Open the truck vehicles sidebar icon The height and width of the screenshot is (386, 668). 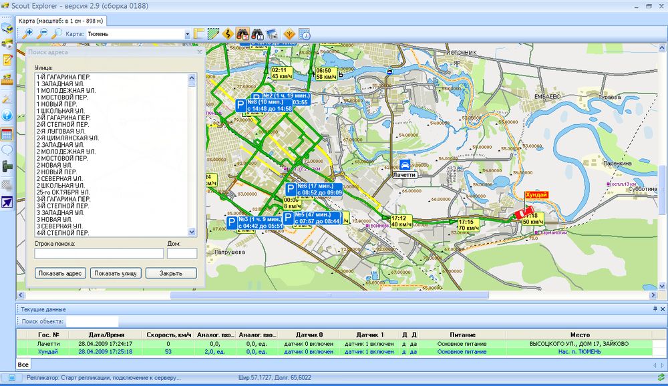[7, 27]
